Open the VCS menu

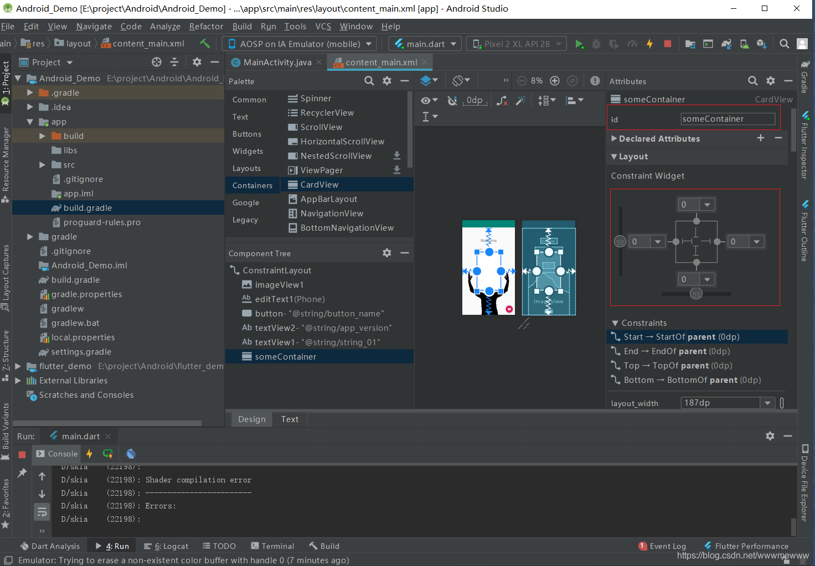(x=323, y=26)
